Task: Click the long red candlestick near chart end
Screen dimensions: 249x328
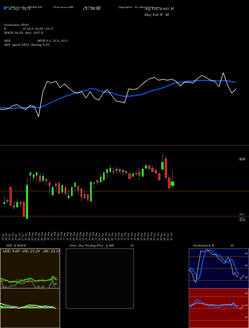Action: click(x=166, y=168)
